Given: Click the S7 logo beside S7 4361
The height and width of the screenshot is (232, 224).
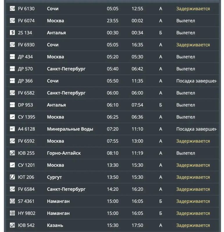Looking at the screenshot, I should coord(12,201).
